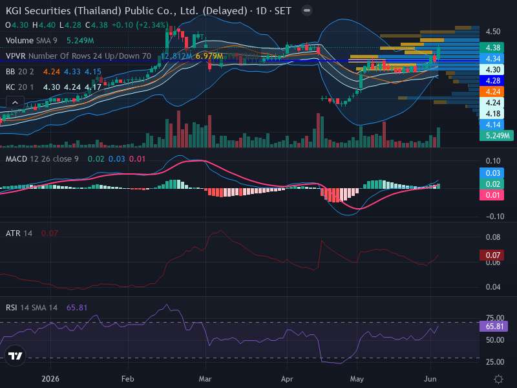
Task: Click the orange 4.24 basis price label
Action: 492,91
